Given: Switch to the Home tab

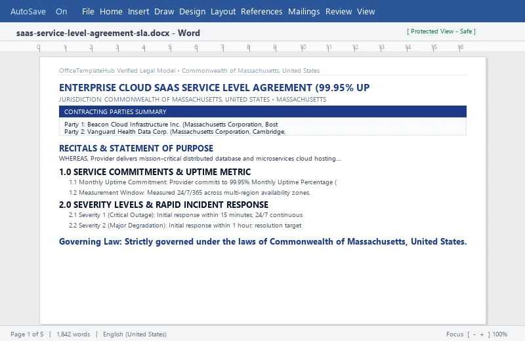Looking at the screenshot, I should [x=111, y=11].
